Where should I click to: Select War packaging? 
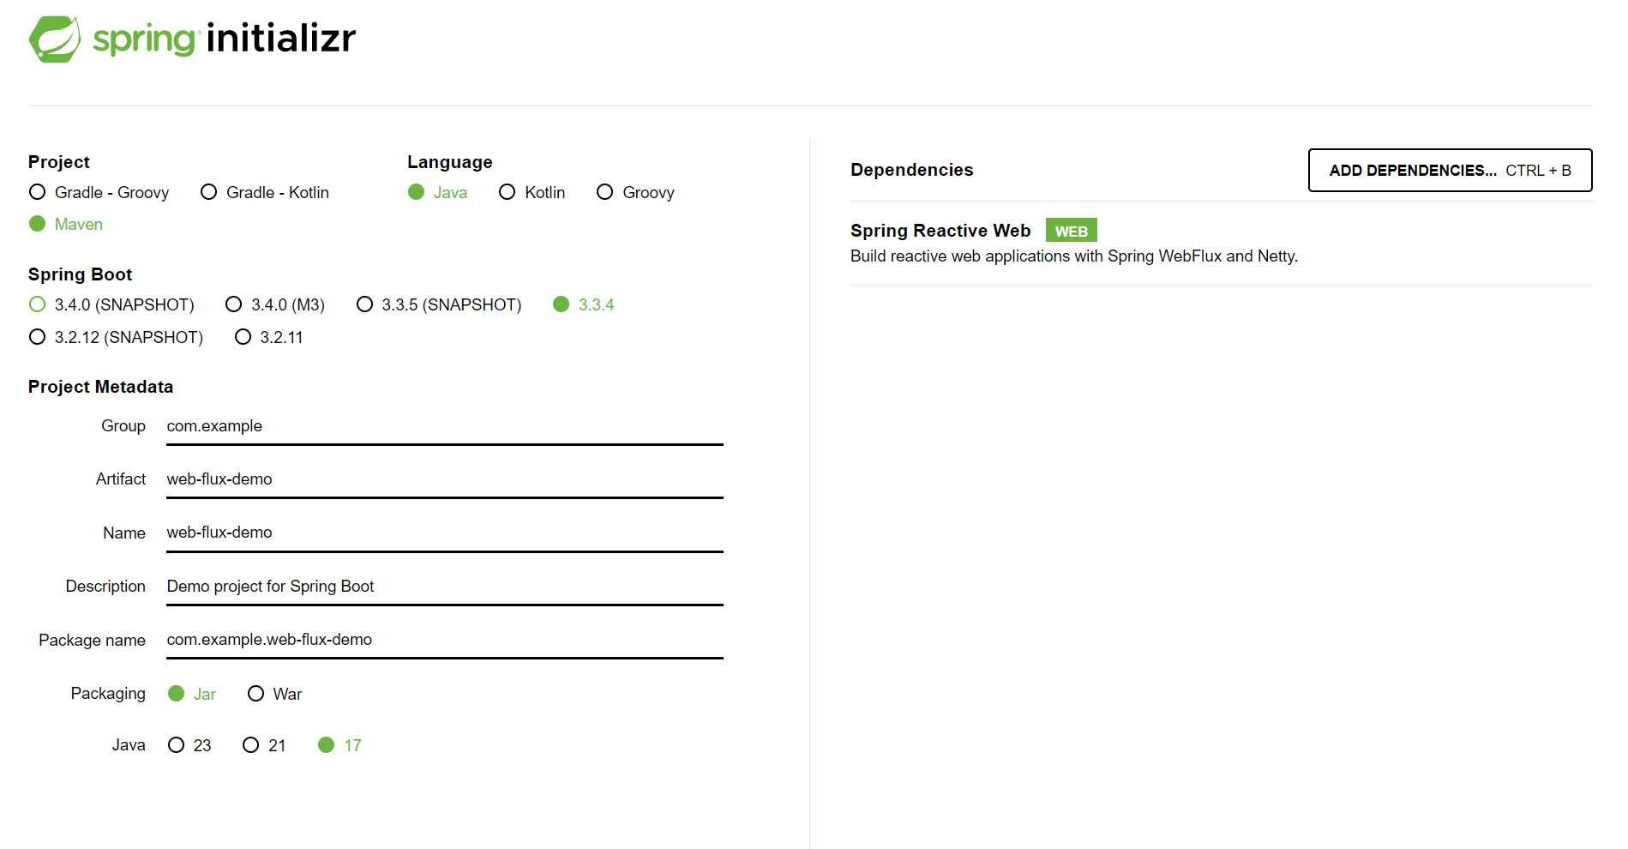coord(274,694)
